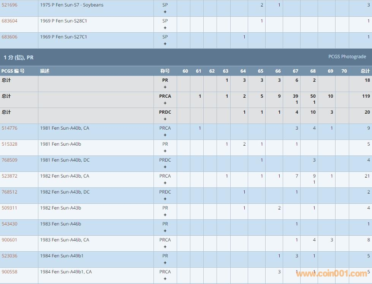Screen dimensions: 372x284
Task: Expand plus under PRCA 总计 summary row
Action: [165, 103]
